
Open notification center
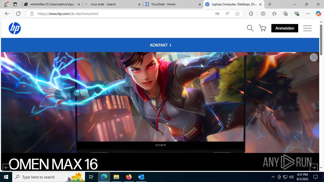point(316,177)
